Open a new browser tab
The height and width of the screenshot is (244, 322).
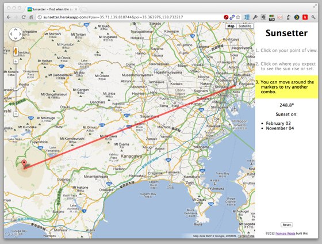click(84, 9)
